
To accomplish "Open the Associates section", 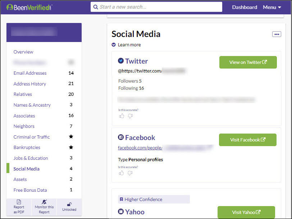I will click(24, 116).
